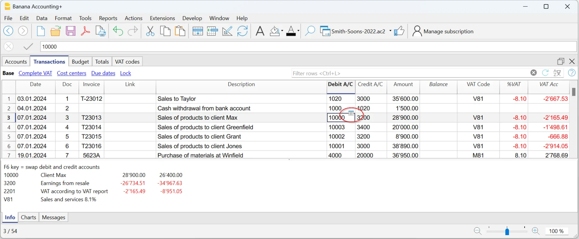Click the Delete rows toolbar icon
This screenshot has width=579, height=239.
pyautogui.click(x=212, y=31)
